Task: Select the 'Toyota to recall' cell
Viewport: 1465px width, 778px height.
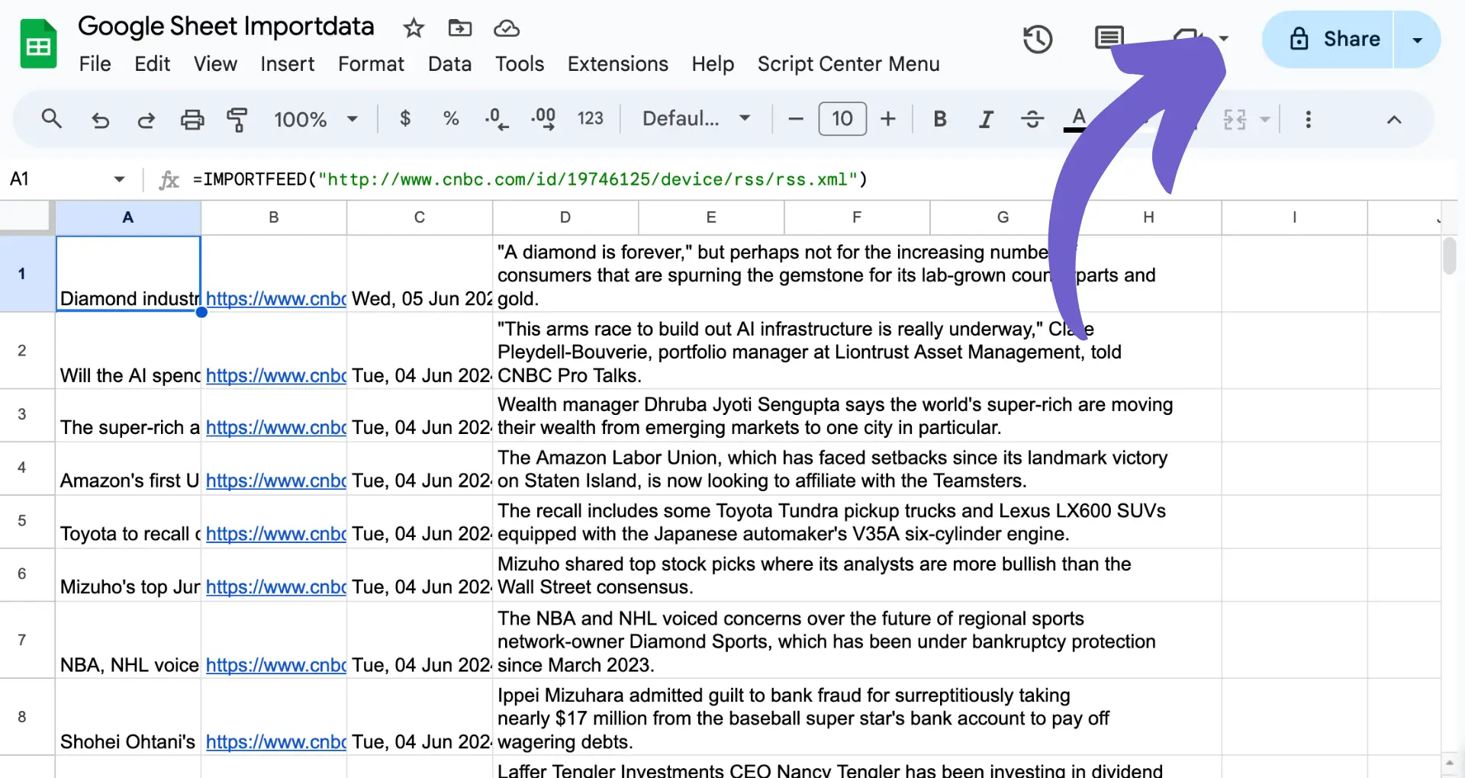Action: [128, 522]
